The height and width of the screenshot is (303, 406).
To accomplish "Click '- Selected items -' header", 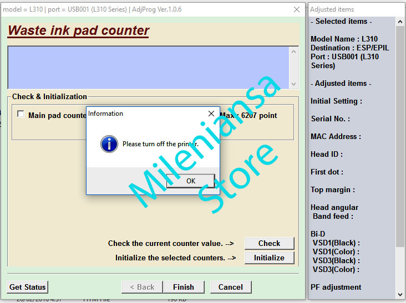I will pyautogui.click(x=341, y=21).
